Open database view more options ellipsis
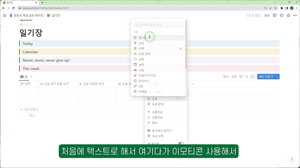The height and width of the screenshot is (168, 300). (x=253, y=77)
